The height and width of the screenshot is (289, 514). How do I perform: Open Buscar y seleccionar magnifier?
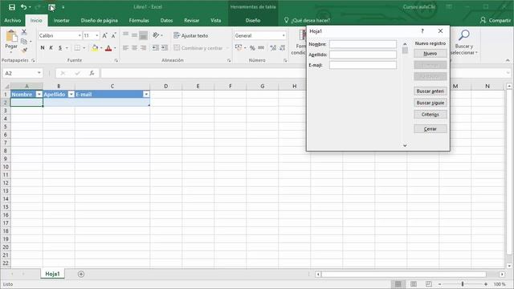tap(464, 35)
